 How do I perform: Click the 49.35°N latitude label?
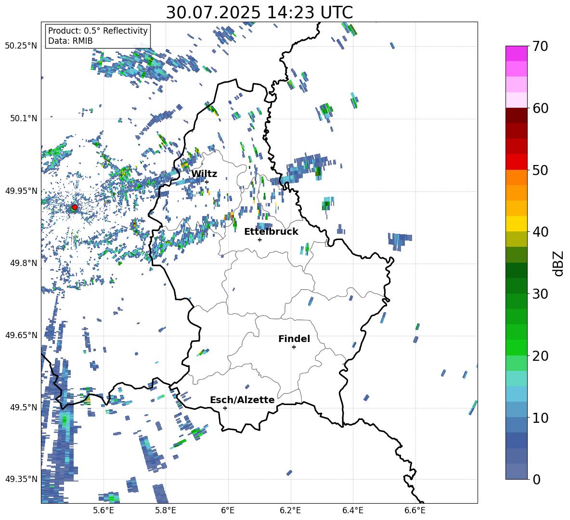(21, 479)
